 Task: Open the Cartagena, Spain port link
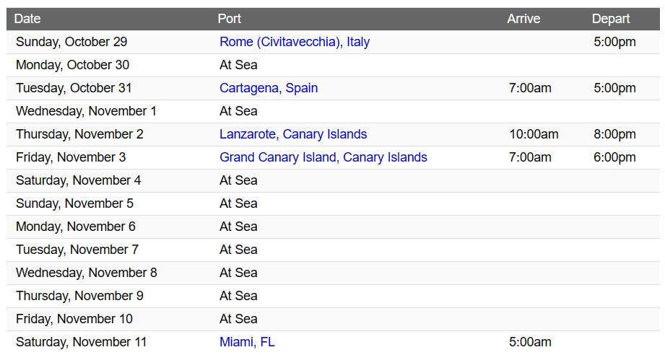click(269, 88)
